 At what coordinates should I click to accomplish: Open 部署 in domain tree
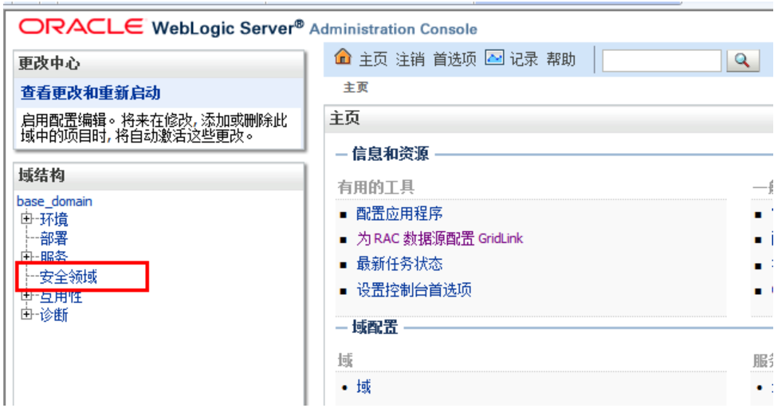point(53,238)
